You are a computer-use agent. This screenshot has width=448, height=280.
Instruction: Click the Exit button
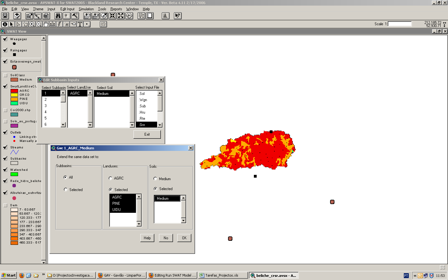click(x=147, y=134)
